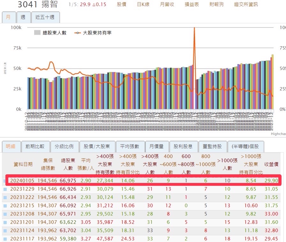Screen dimensions: 286x242
Task: Open 日K線 link in header
Action: [143, 4]
